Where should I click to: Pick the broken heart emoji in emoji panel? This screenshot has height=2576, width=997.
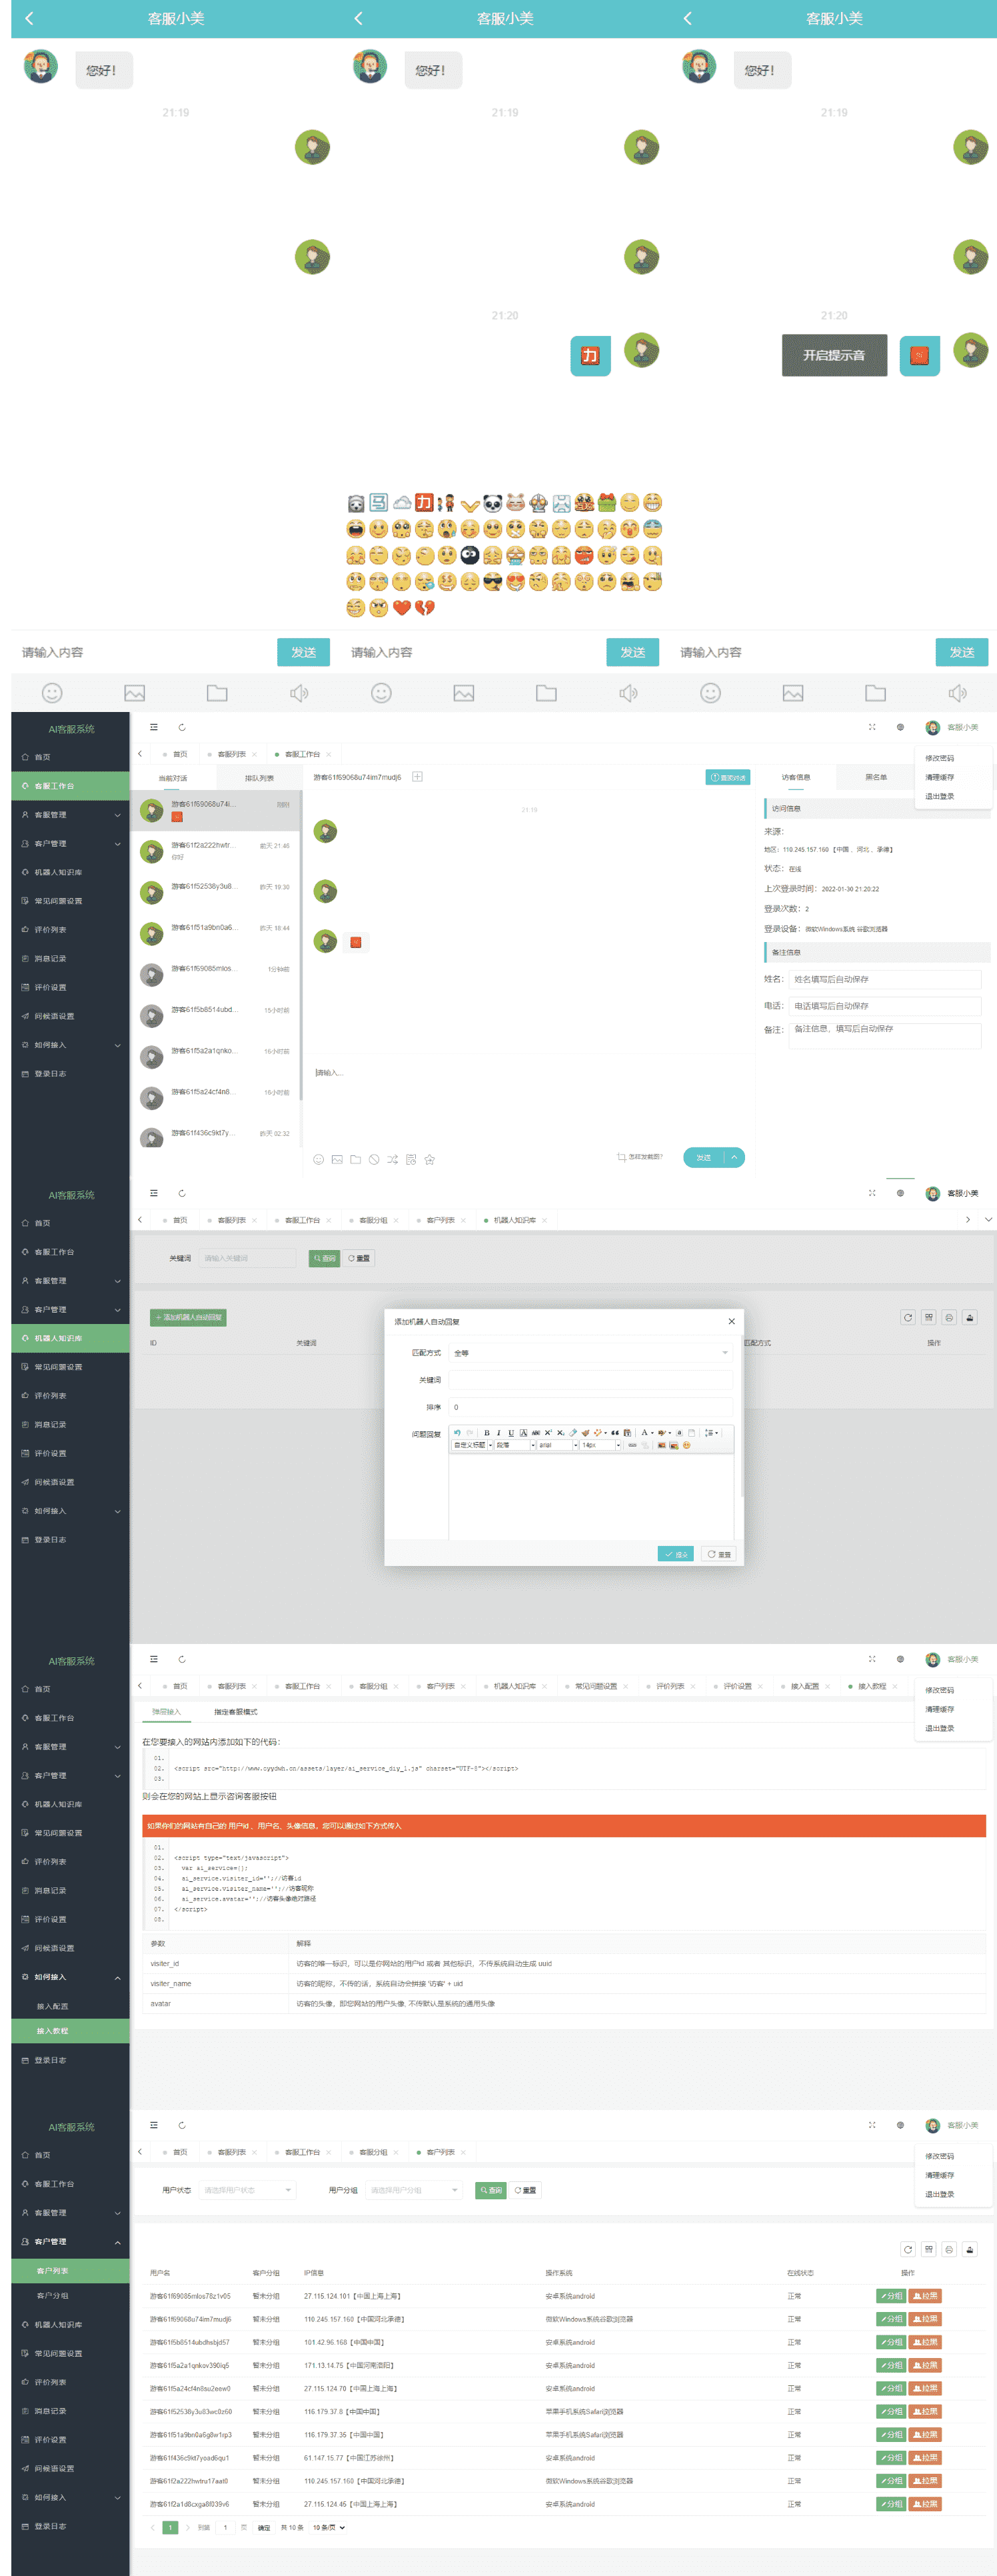(424, 607)
